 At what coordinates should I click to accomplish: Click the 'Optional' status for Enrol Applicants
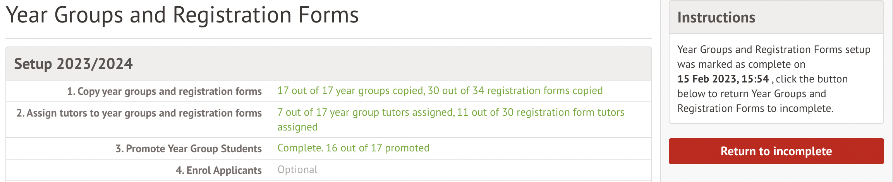pyautogui.click(x=297, y=170)
